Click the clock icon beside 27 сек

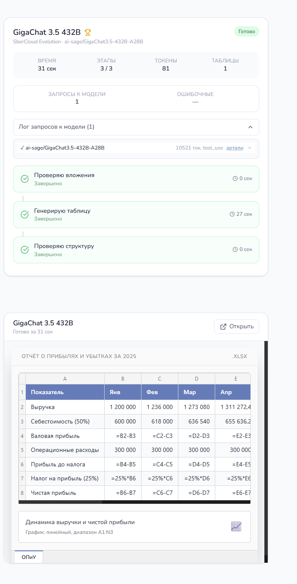coord(232,214)
